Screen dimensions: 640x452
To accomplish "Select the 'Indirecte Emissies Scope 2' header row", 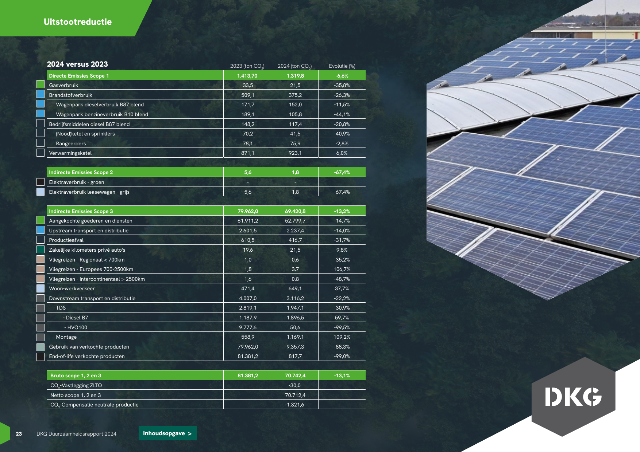I will 206,172.
